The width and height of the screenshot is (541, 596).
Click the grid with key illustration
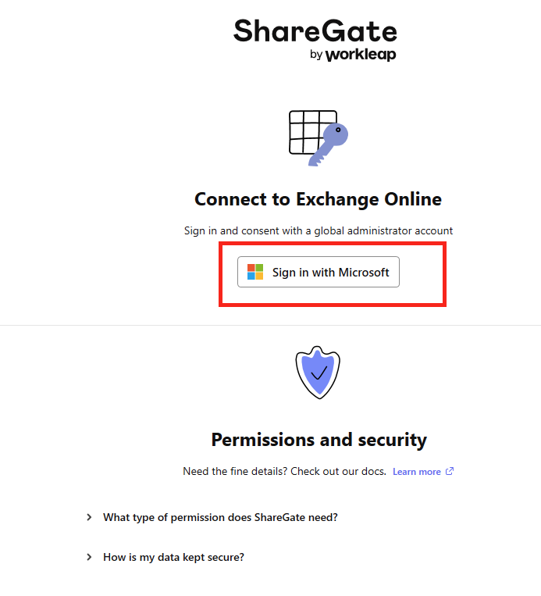[319, 138]
